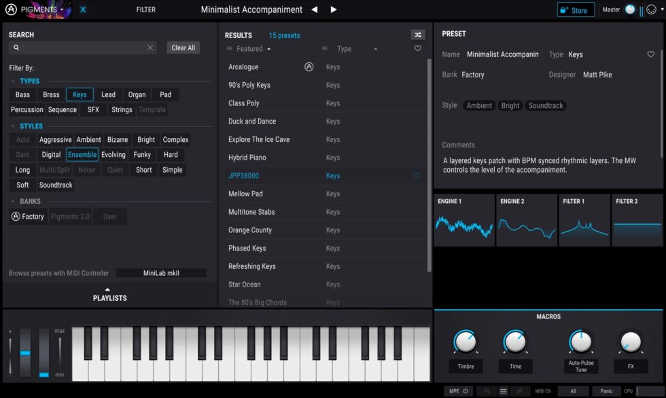The image size is (666, 398).
Task: Clear the search text with the X
Action: point(150,48)
